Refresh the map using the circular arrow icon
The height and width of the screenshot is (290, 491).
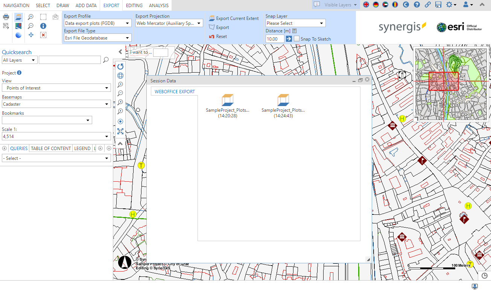click(x=120, y=66)
